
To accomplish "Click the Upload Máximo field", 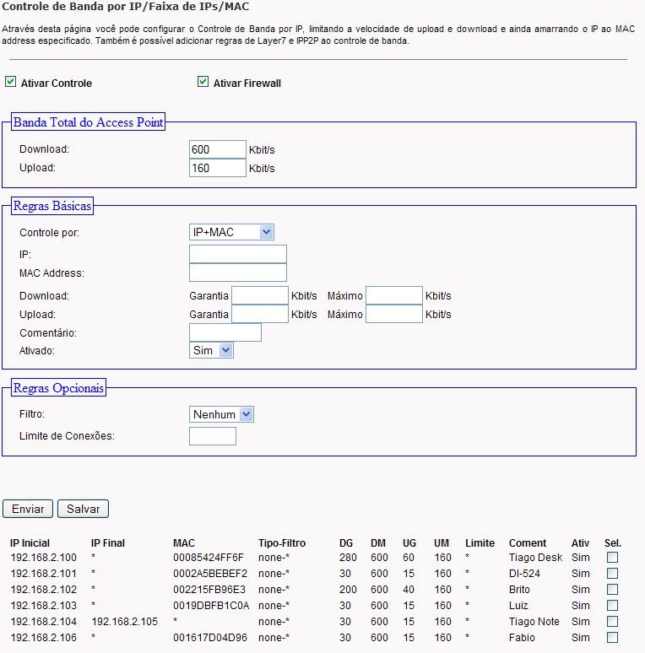I will (x=394, y=314).
